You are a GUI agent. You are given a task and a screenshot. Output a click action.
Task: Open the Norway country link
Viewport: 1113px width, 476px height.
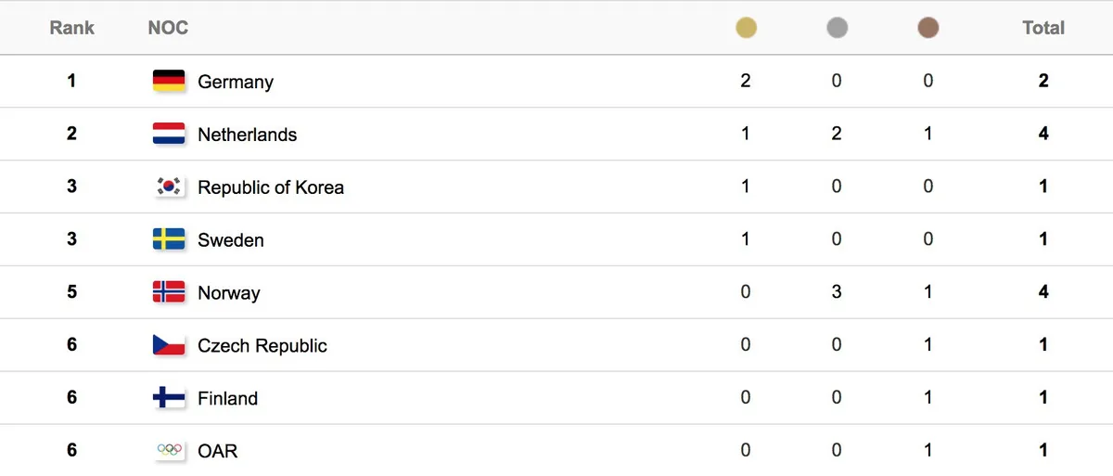[x=229, y=293]
